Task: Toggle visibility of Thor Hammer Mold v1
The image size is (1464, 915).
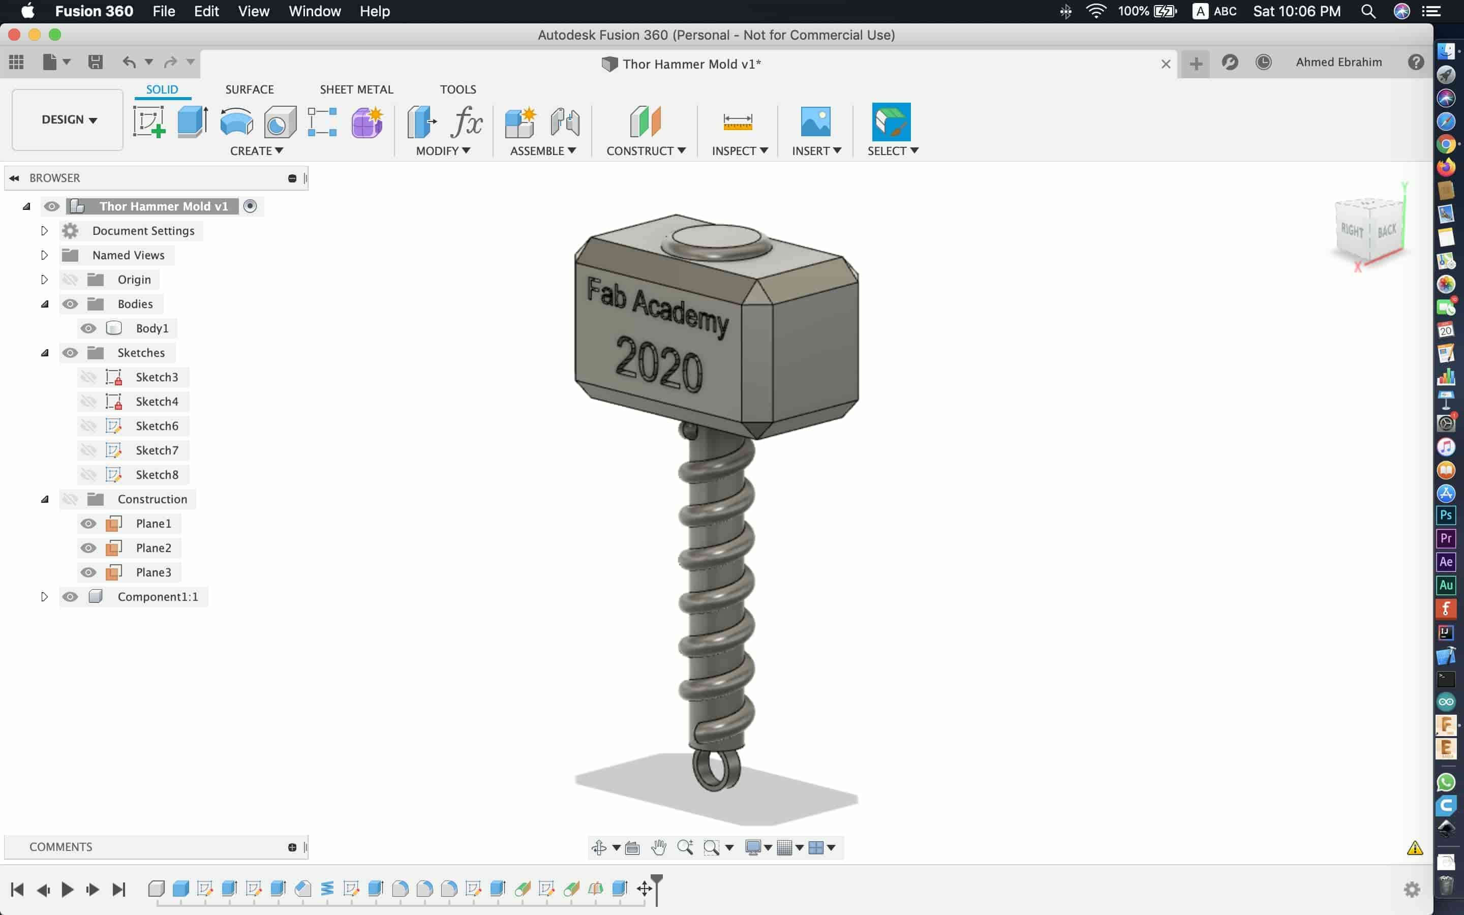Action: pos(51,206)
